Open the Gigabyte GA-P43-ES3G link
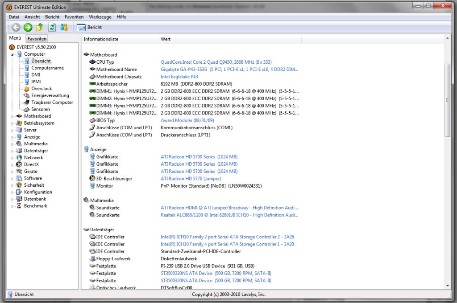 pos(229,69)
